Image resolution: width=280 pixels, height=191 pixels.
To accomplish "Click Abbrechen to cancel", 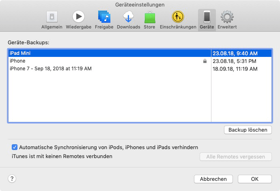I will pos(213,179).
